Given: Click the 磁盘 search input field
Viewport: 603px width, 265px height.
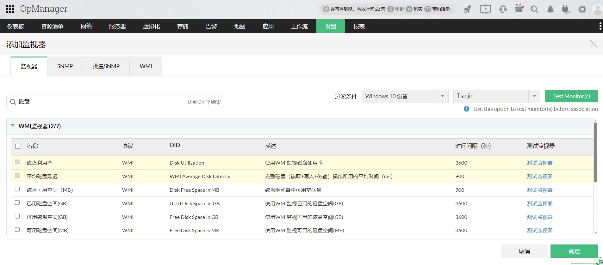Looking at the screenshot, I should coord(115,102).
